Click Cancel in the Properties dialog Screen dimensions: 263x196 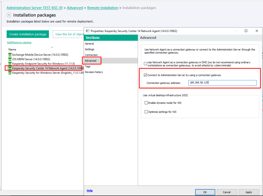[227, 192]
